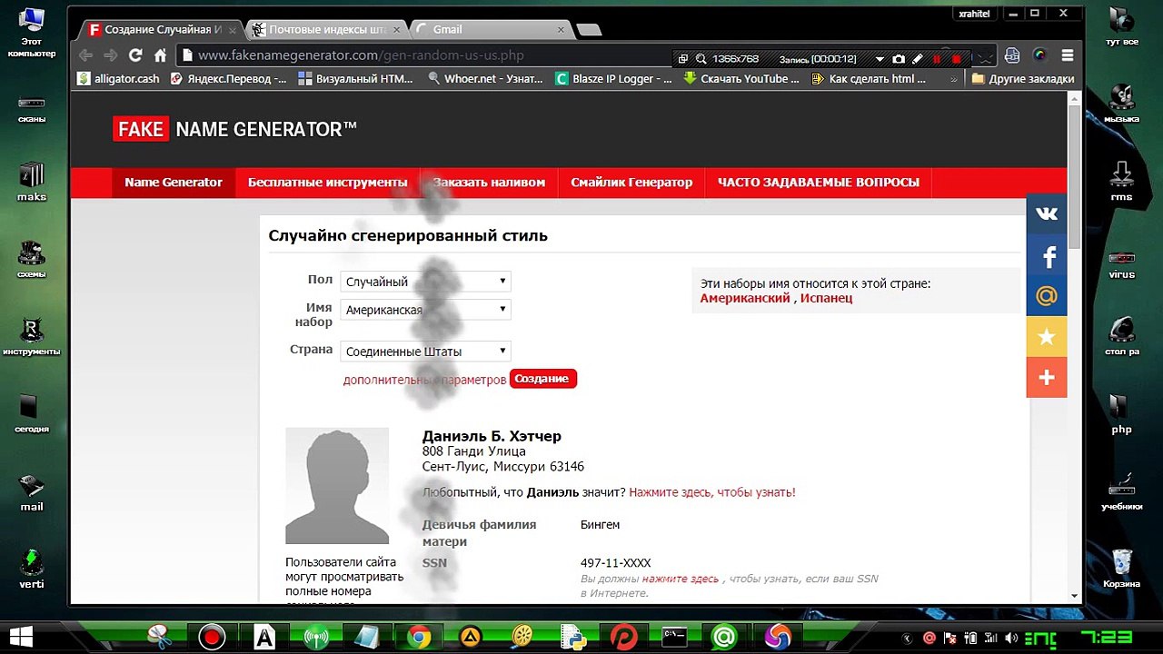The height and width of the screenshot is (654, 1163).
Task: Click the browser address bar URL
Action: tap(361, 55)
